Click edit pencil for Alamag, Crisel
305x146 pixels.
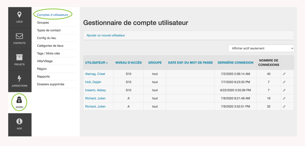tap(284, 74)
